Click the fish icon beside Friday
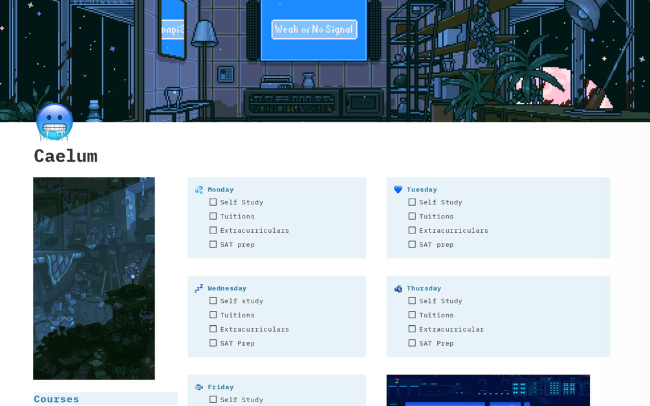 coord(199,387)
